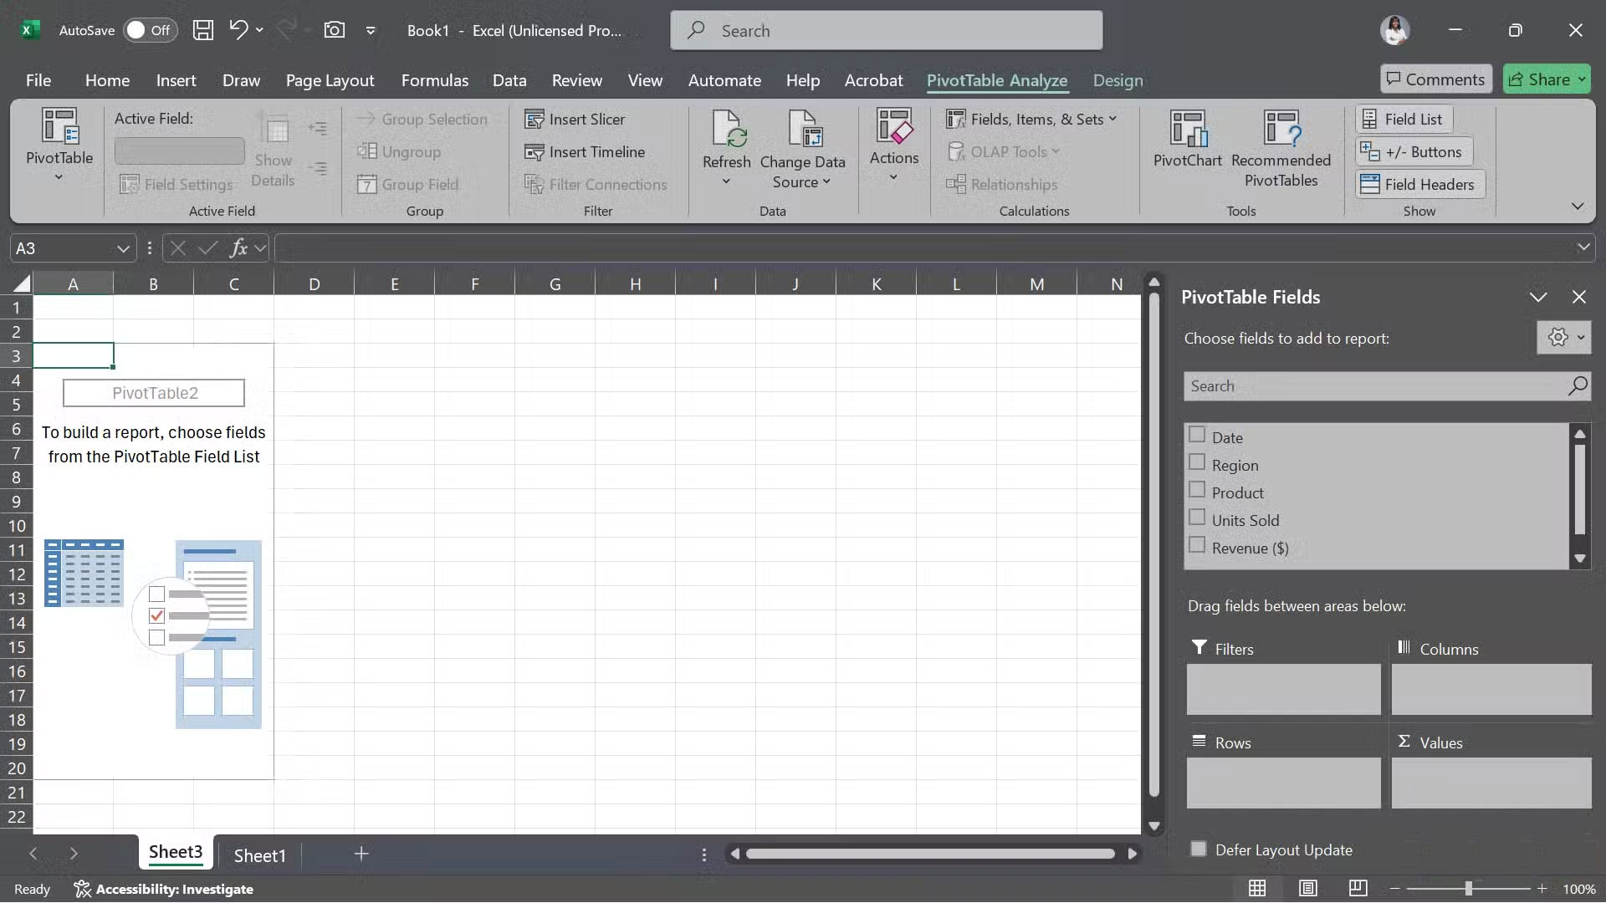This screenshot has height=903, width=1606.
Task: Click Field Headers in Show group
Action: (x=1419, y=184)
